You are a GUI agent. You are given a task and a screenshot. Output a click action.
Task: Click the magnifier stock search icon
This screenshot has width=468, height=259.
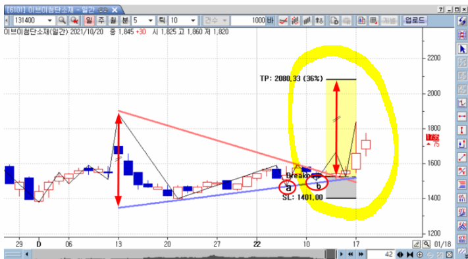tap(62, 20)
